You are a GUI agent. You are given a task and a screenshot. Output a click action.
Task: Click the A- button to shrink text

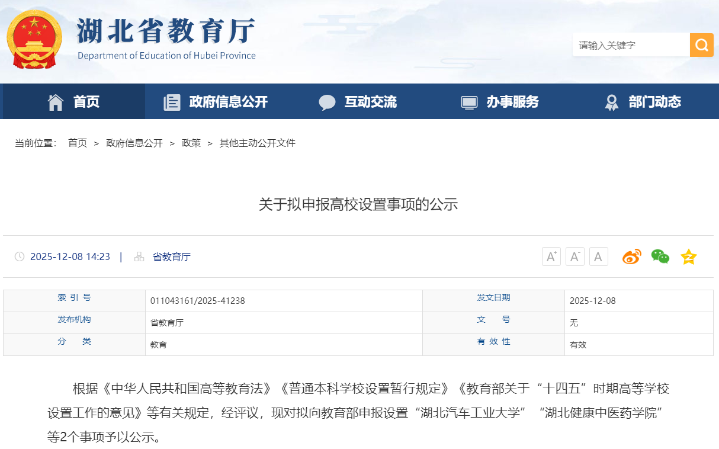coord(574,256)
